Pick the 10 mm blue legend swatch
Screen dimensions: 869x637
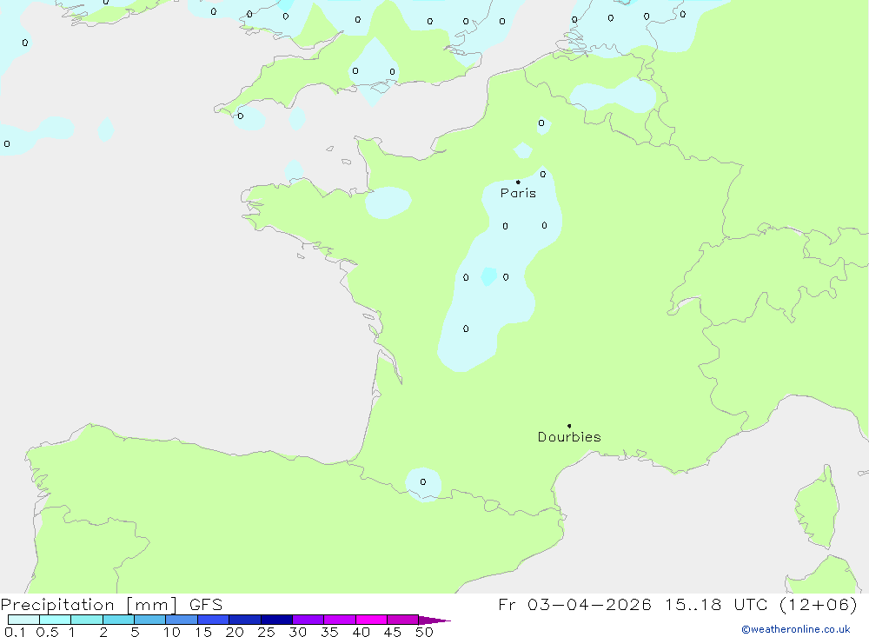click(x=182, y=620)
